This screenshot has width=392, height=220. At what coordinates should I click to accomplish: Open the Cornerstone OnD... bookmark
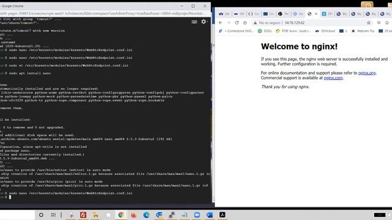coord(236,31)
